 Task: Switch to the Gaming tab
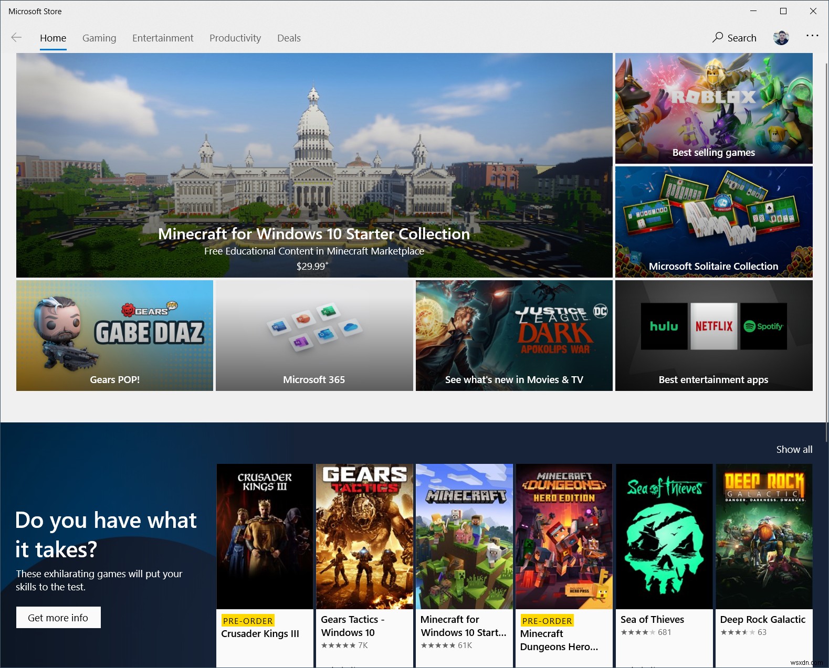[99, 38]
